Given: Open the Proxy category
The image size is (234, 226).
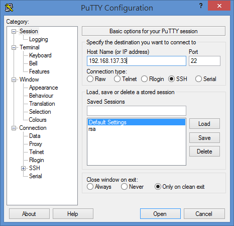Looking at the screenshot, I should point(36,144).
